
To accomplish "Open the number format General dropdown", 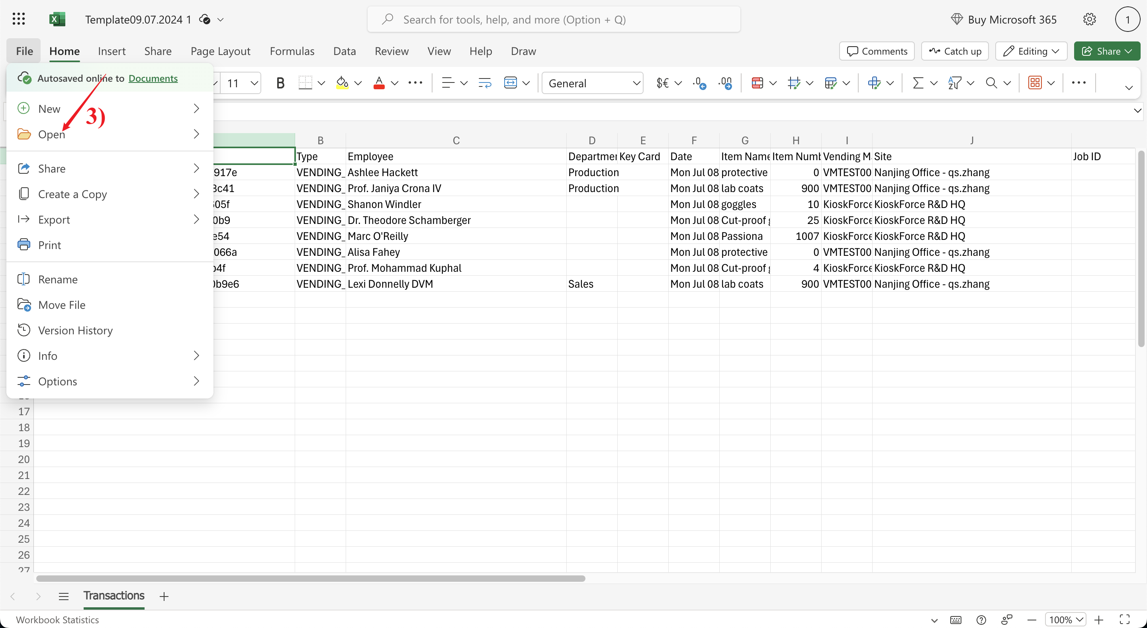I will (x=592, y=83).
